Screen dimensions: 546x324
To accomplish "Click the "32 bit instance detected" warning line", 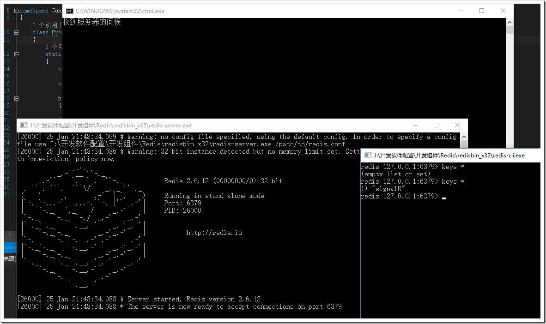I will 188,151.
